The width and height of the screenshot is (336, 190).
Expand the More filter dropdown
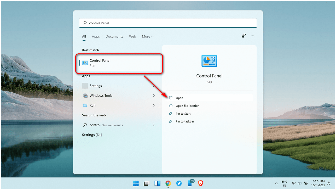[x=148, y=36]
